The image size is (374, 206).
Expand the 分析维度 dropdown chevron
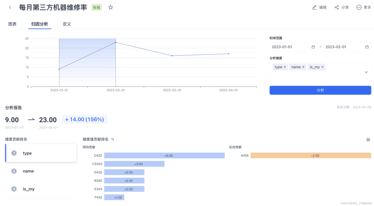click(x=366, y=72)
